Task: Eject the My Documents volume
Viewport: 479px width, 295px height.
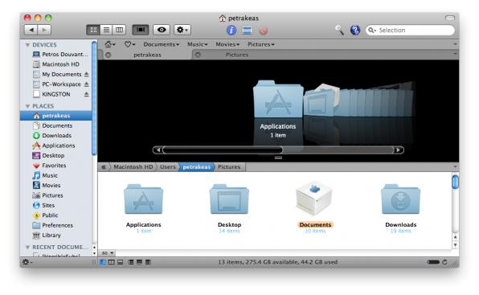Action: (x=87, y=74)
